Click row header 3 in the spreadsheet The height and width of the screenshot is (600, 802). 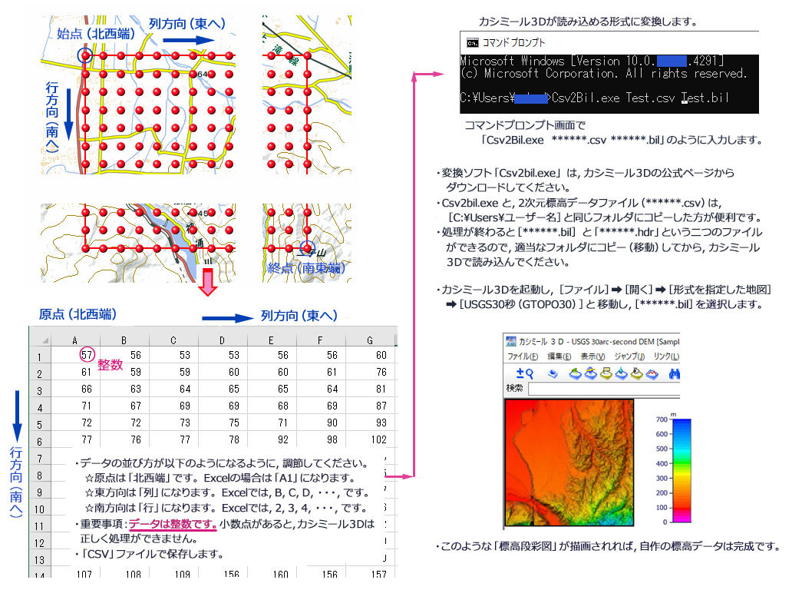pos(38,390)
